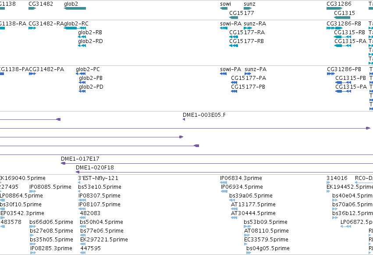Select the DME1-020F18 clone
373x255 pixels.
click(224, 172)
